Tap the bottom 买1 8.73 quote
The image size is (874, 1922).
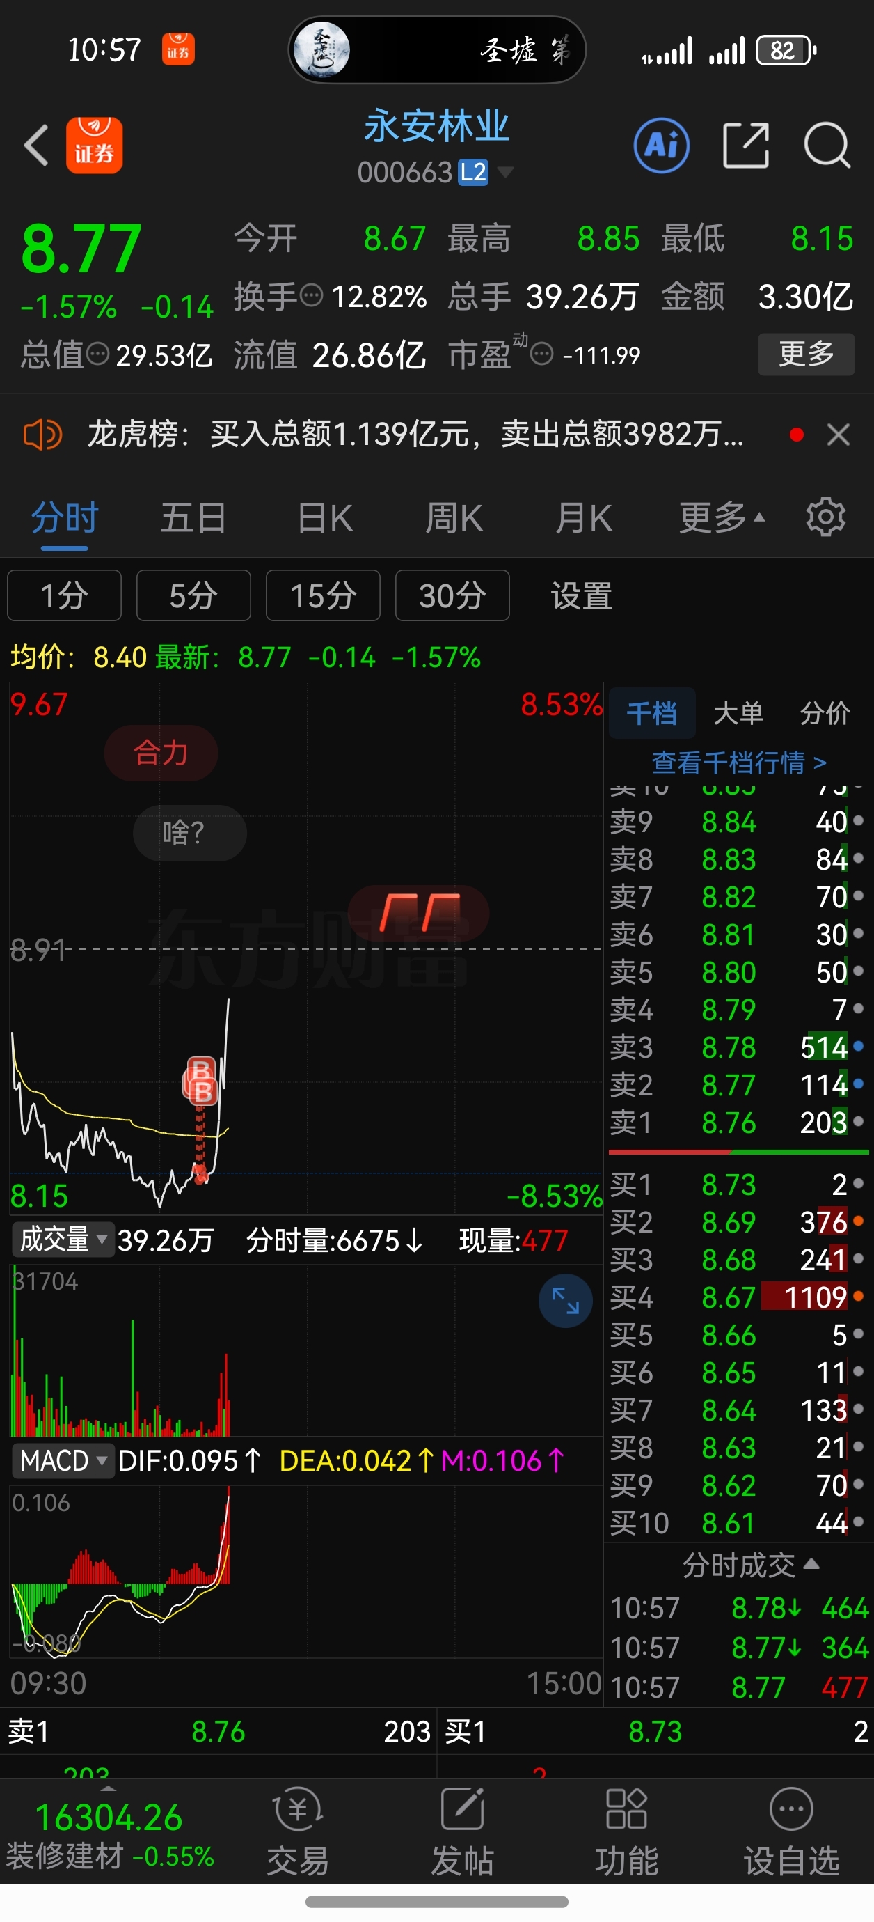(x=656, y=1731)
